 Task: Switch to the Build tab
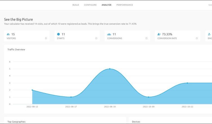[x=76, y=5]
